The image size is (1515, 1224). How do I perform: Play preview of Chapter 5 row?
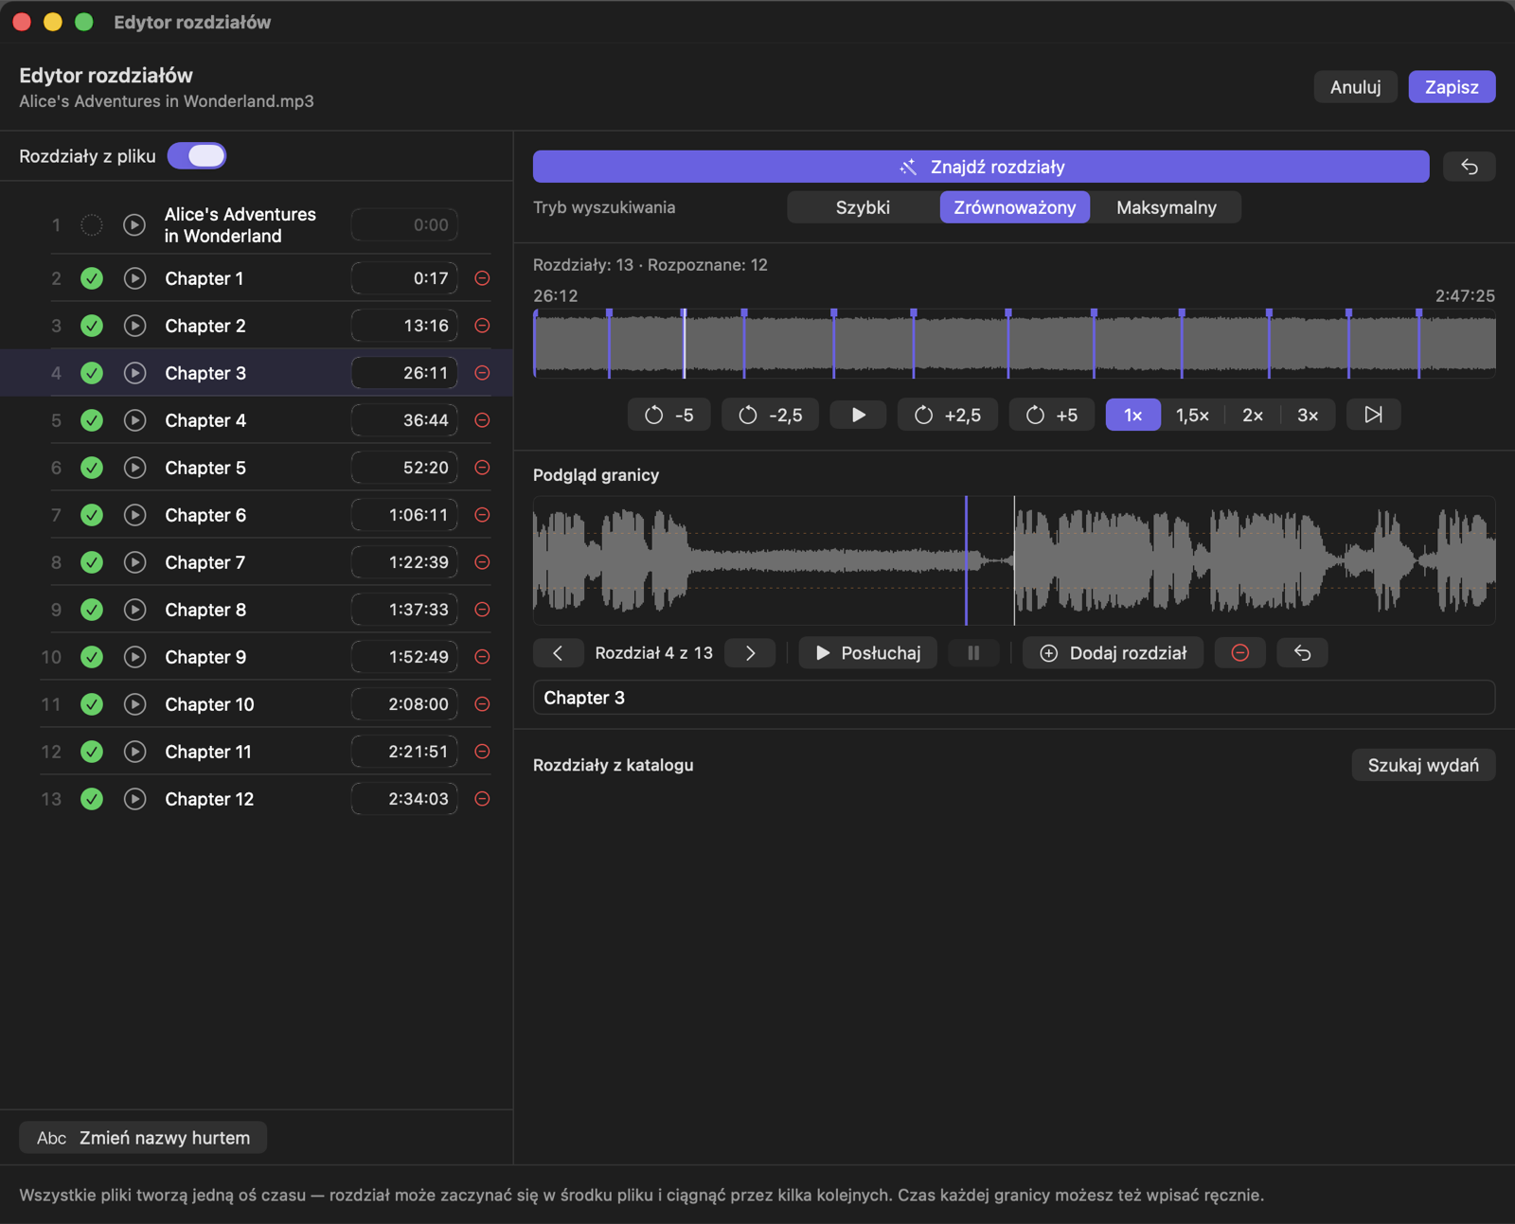pyautogui.click(x=135, y=468)
